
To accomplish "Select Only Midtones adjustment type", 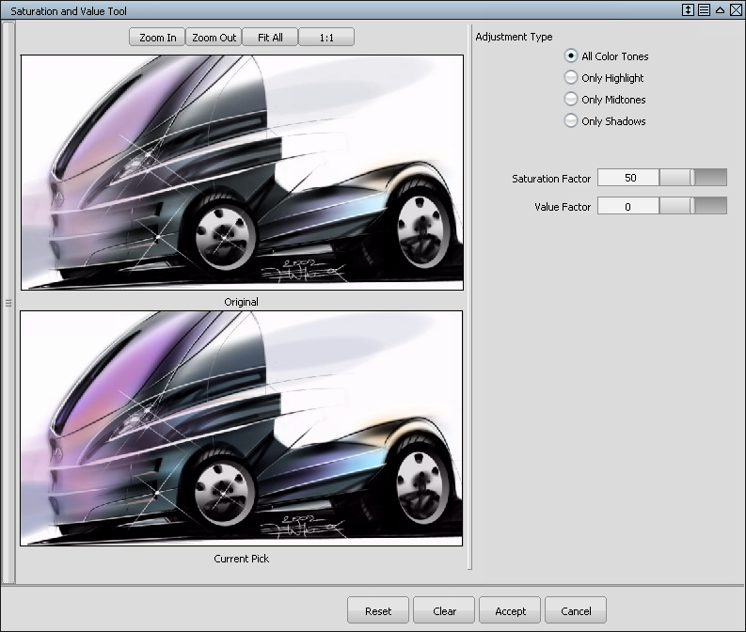I will click(605, 100).
